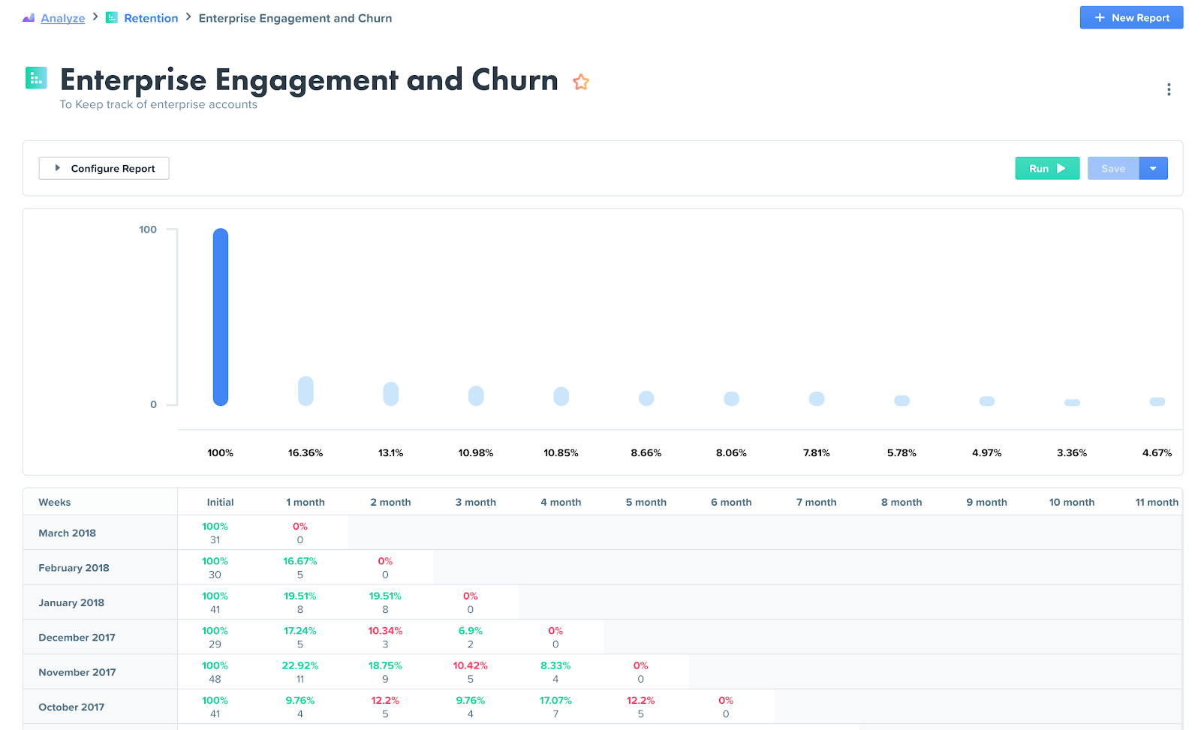Click the October 2017 17.07% cell
Viewport: 1201px width, 730px height.
[555, 707]
